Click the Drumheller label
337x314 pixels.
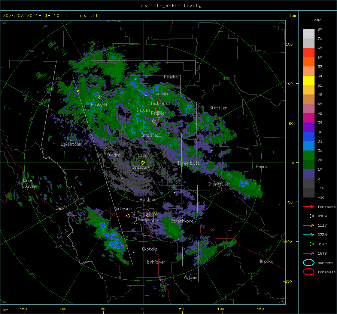point(219,184)
